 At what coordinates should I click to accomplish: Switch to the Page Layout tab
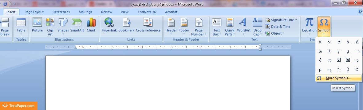(34, 12)
